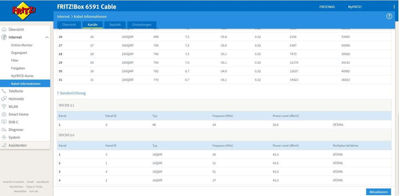Open the Handbuch footer link
This screenshot has height=196, width=399.
[42, 182]
